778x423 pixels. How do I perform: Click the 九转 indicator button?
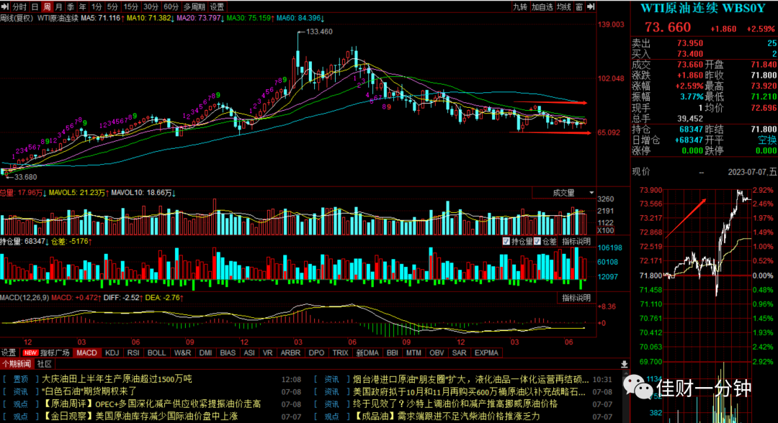point(520,7)
